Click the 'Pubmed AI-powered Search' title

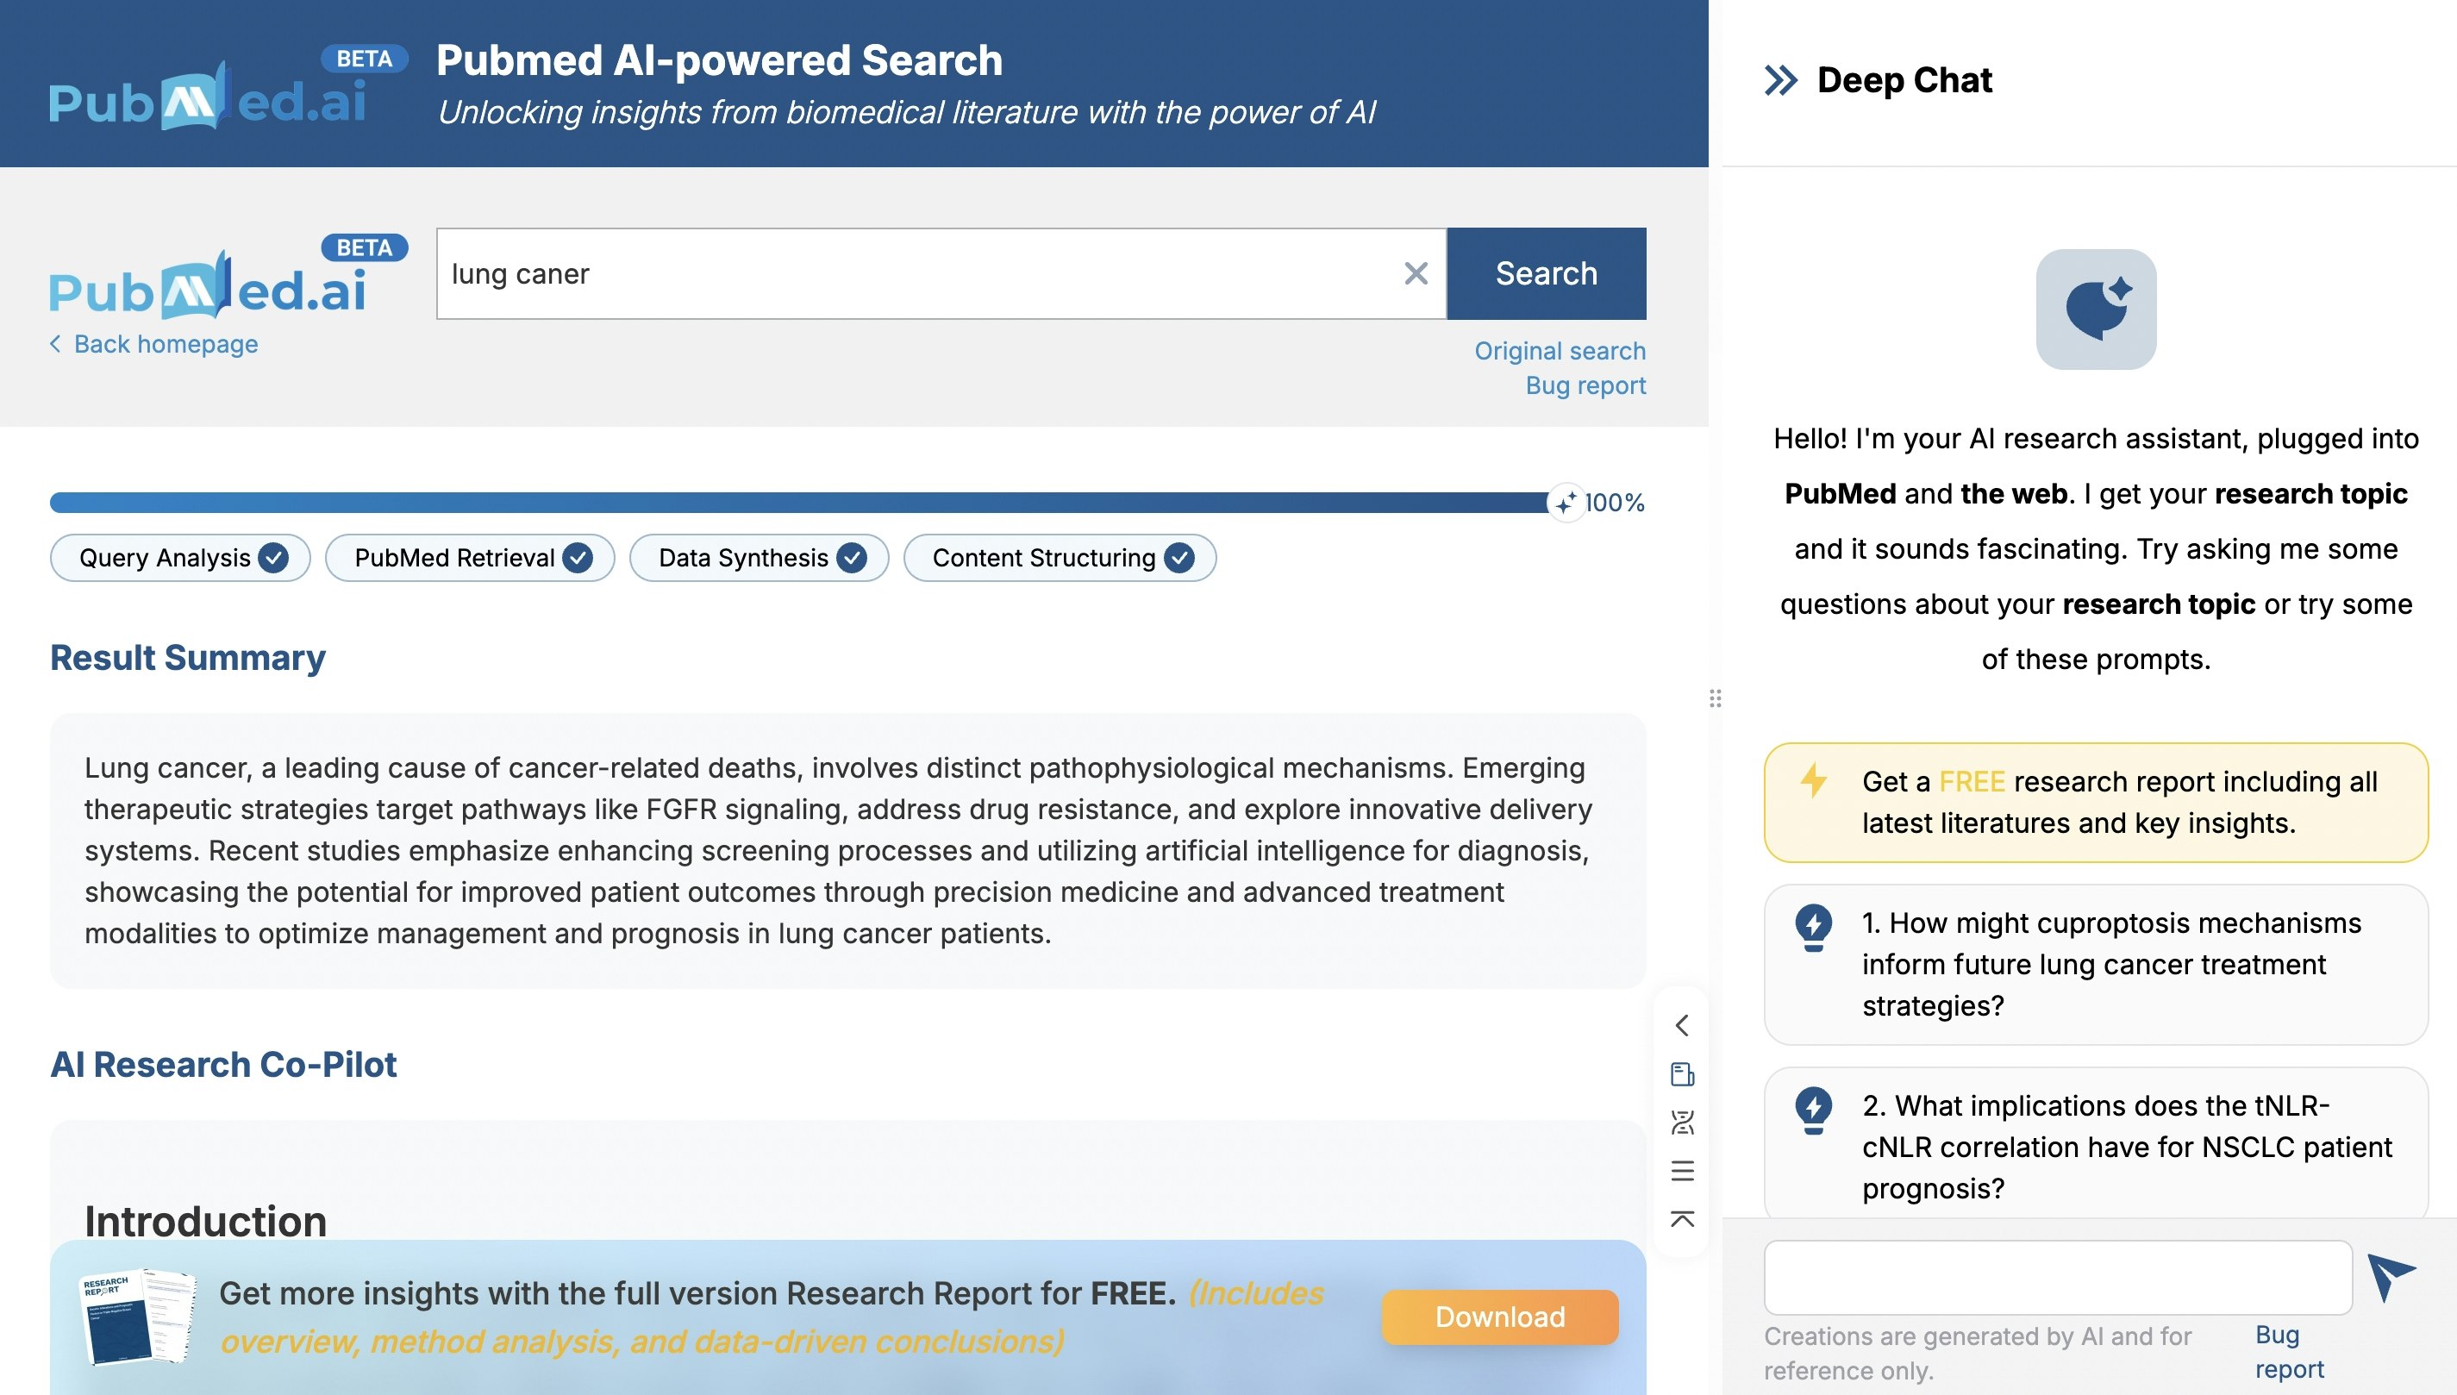point(719,60)
